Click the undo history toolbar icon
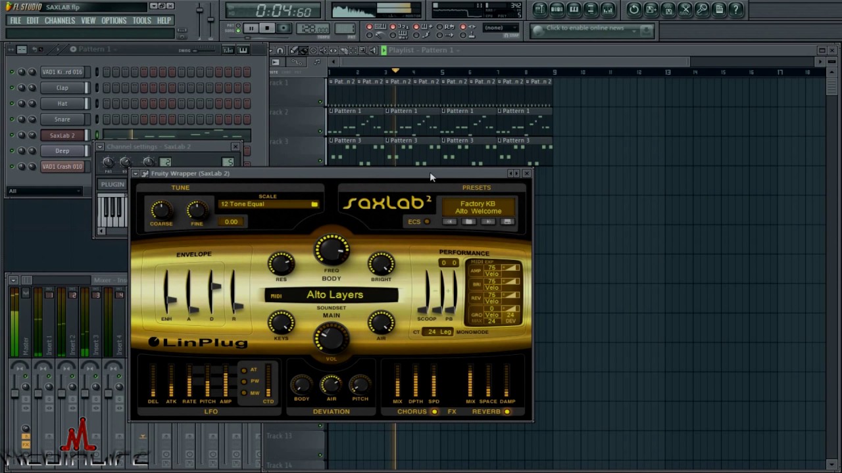Viewport: 842px width, 473px height. coord(633,9)
